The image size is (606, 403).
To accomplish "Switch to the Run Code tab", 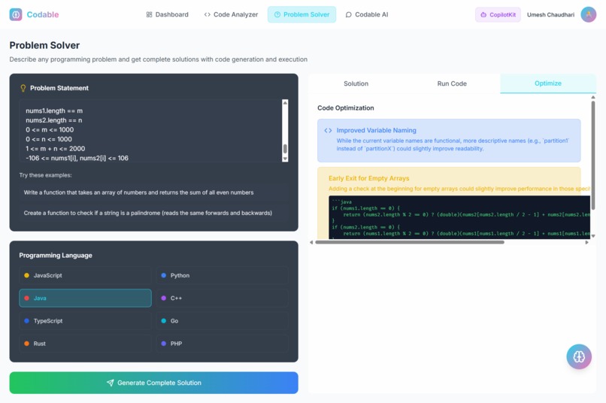I will pyautogui.click(x=452, y=83).
